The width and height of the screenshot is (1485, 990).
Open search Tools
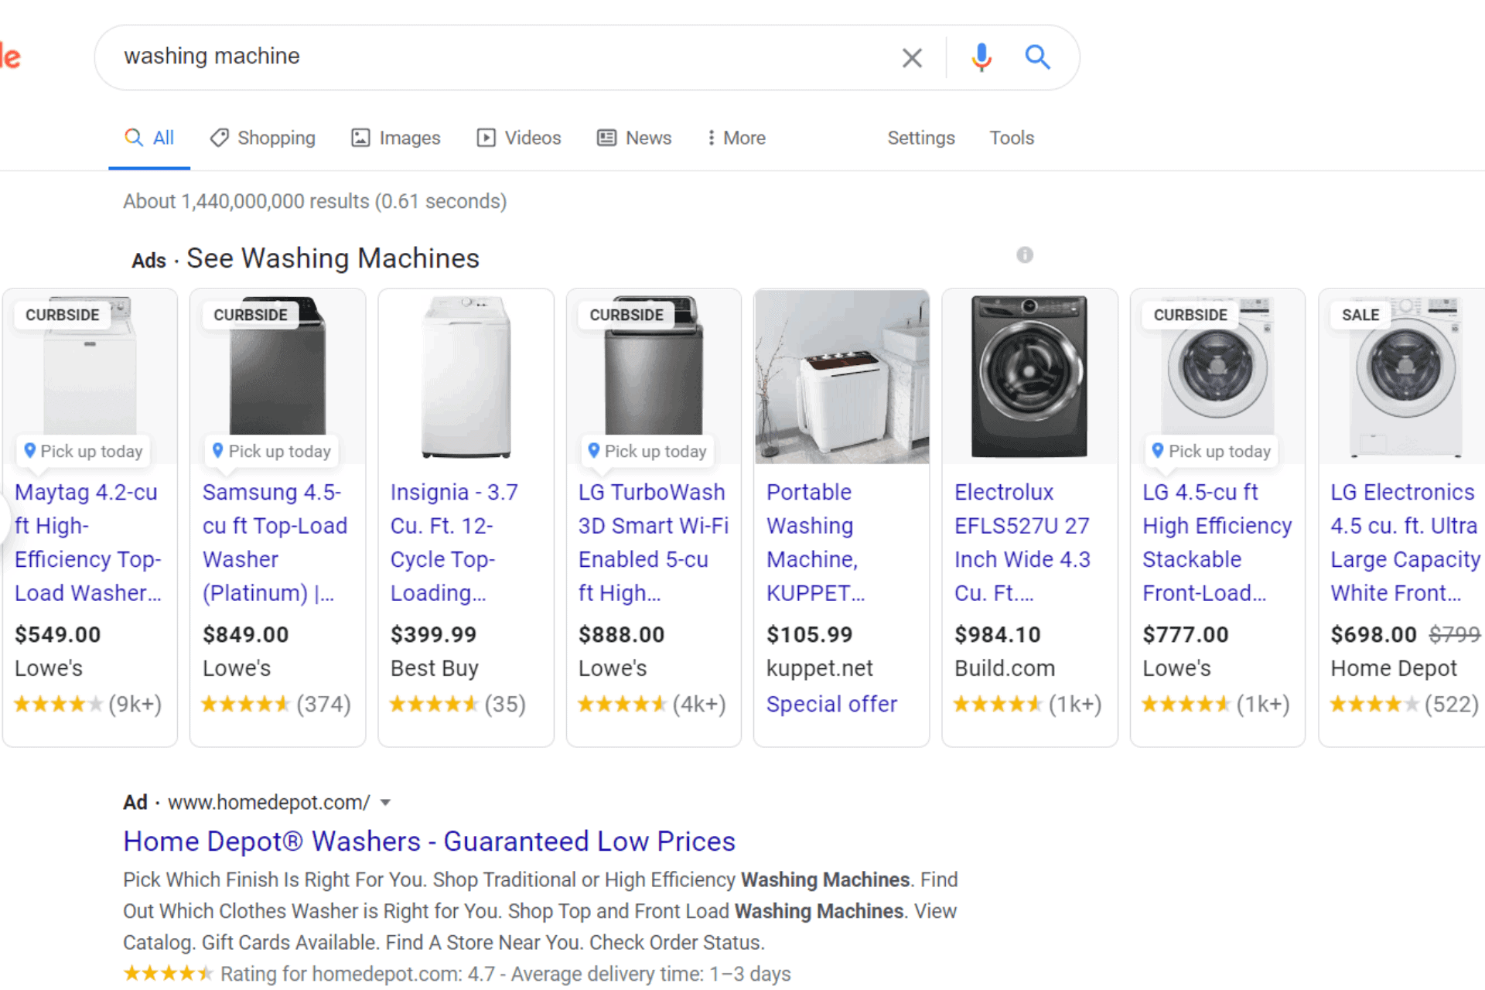1012,138
